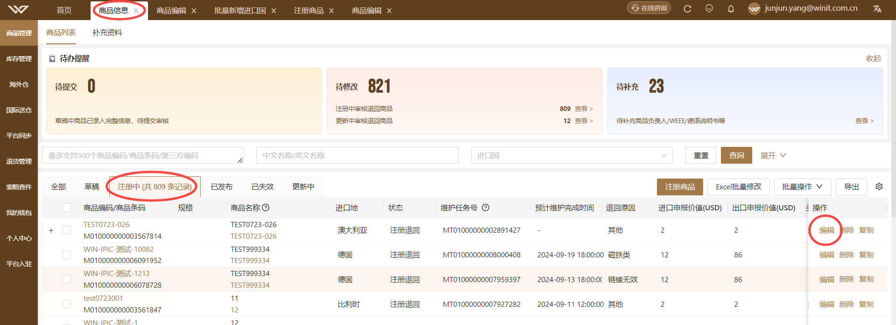Click the help icon next to 商品名称
Image resolution: width=896 pixels, height=325 pixels.
click(266, 207)
